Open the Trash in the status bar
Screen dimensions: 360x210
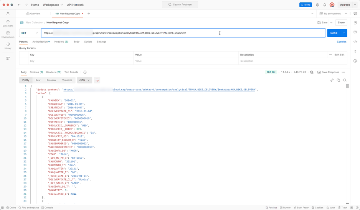tap(343, 208)
